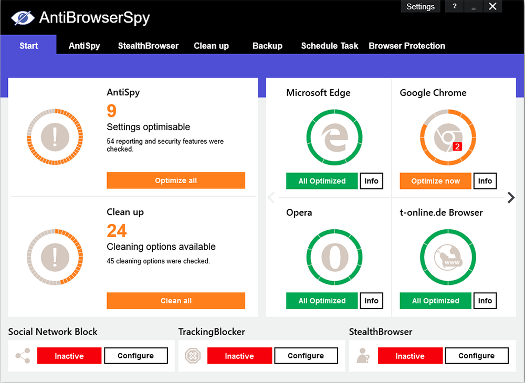Click the t-online.de Browser globe icon
This screenshot has height=383, width=525.
tap(448, 257)
